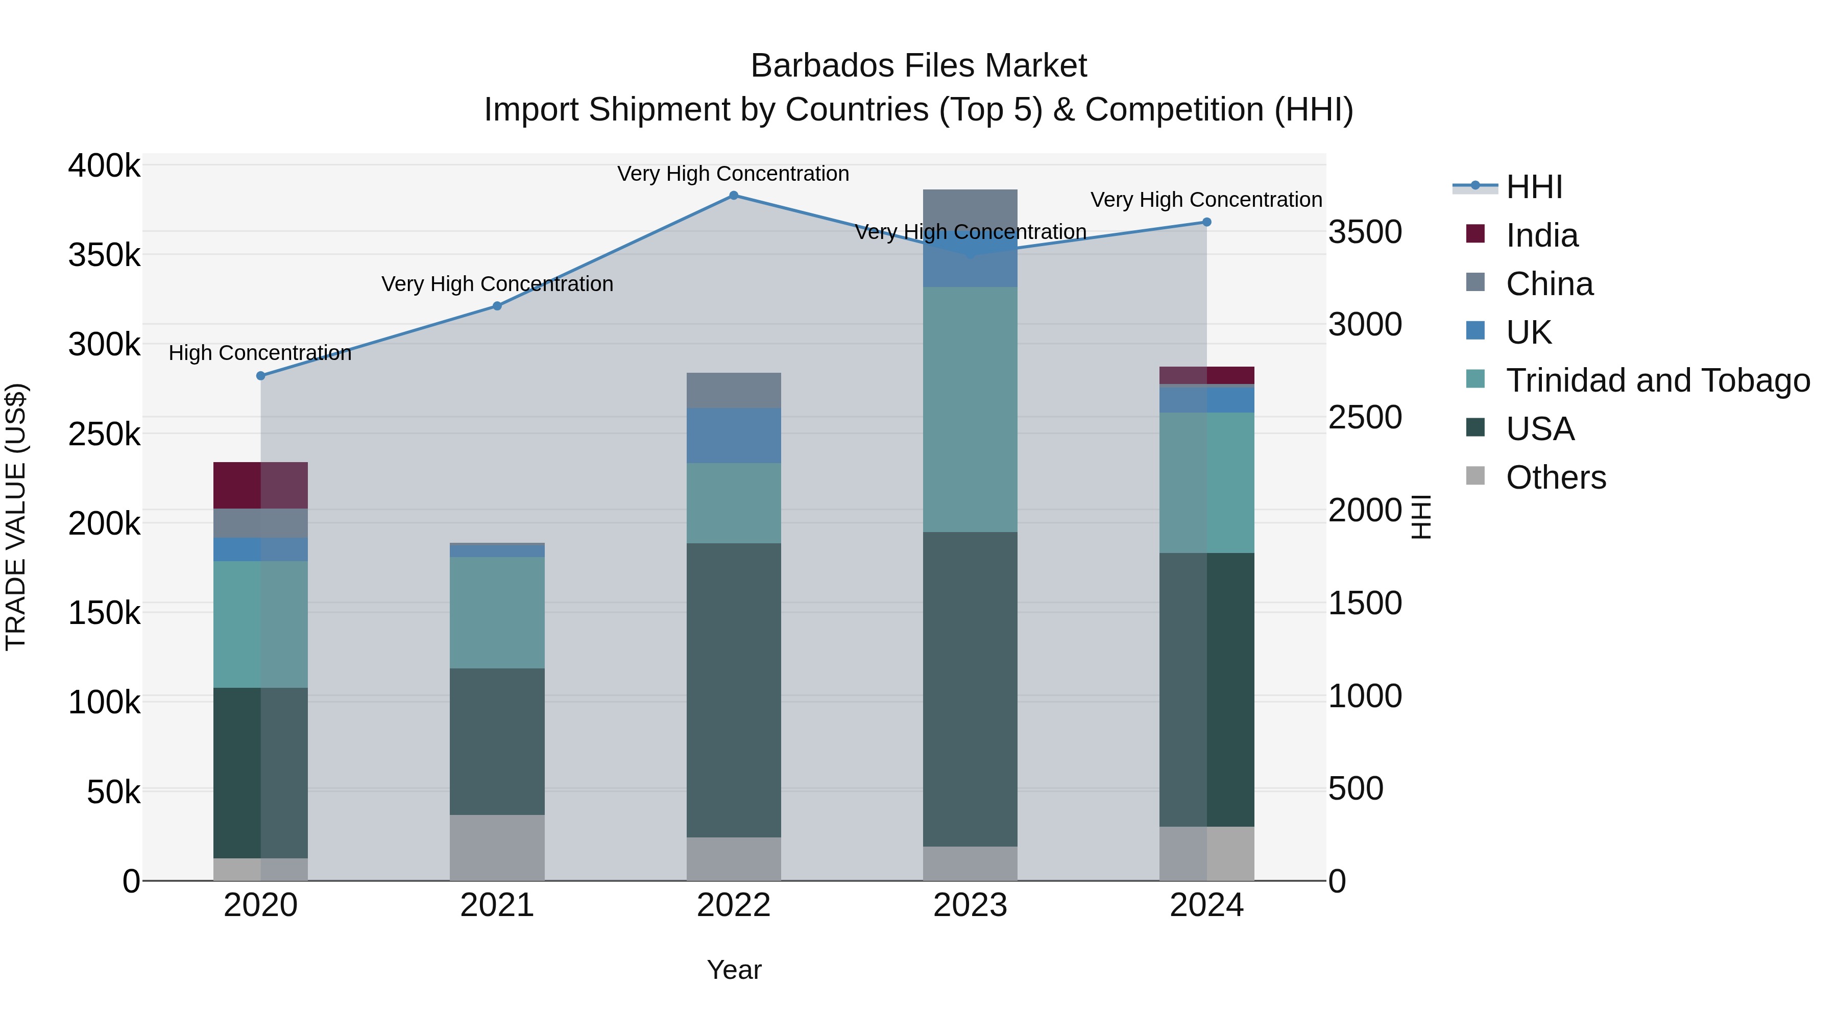This screenshot has width=1838, height=1034.
Task: Click the 400k left axis label
Action: click(104, 165)
